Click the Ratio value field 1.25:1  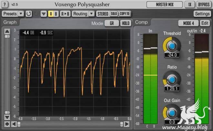pos(172,89)
